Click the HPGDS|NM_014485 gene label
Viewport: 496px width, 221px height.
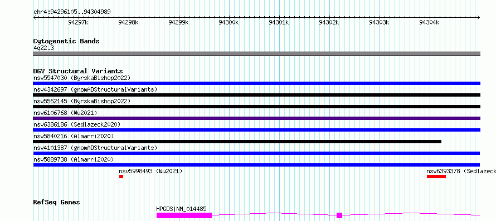(x=181, y=209)
